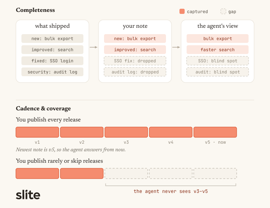
Task: Select the v4 bar in every-release row
Action: [171, 132]
